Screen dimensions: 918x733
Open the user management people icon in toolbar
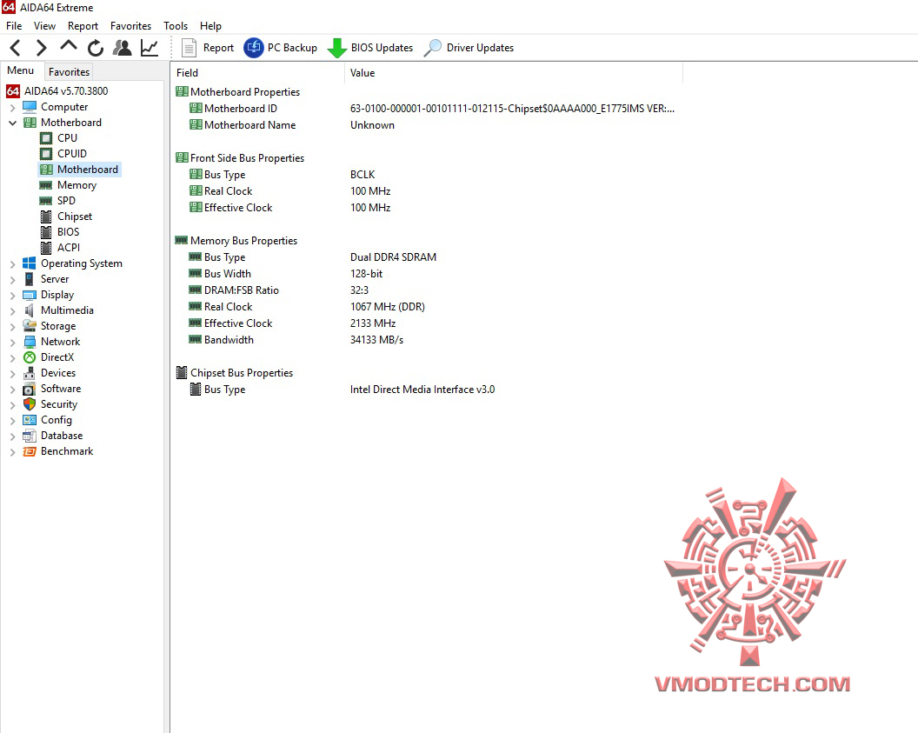coord(123,48)
